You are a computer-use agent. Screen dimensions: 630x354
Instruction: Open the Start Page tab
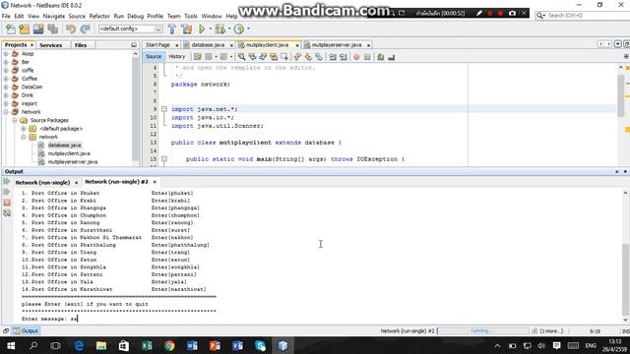[157, 45]
